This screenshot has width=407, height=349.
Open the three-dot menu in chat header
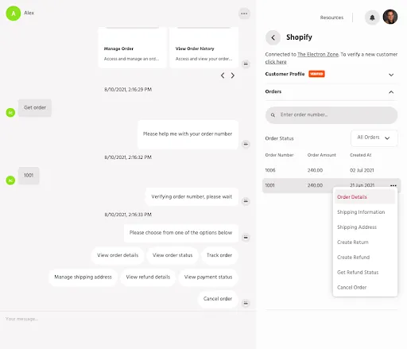pos(244,14)
